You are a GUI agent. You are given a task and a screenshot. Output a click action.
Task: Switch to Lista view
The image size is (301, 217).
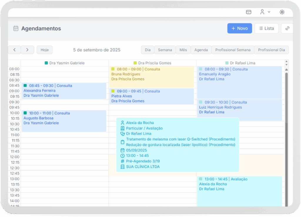(x=266, y=28)
